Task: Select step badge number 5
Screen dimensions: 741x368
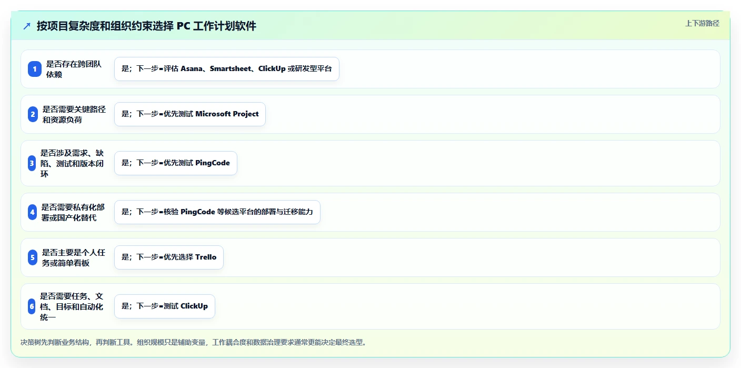Action: pyautogui.click(x=33, y=257)
